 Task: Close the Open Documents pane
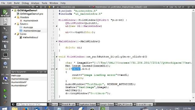[45, 72]
